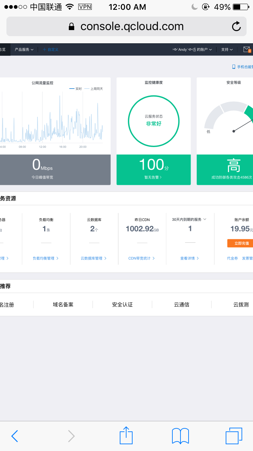Open the Safari tabs overview icon
253x451 pixels.
pos(234,436)
